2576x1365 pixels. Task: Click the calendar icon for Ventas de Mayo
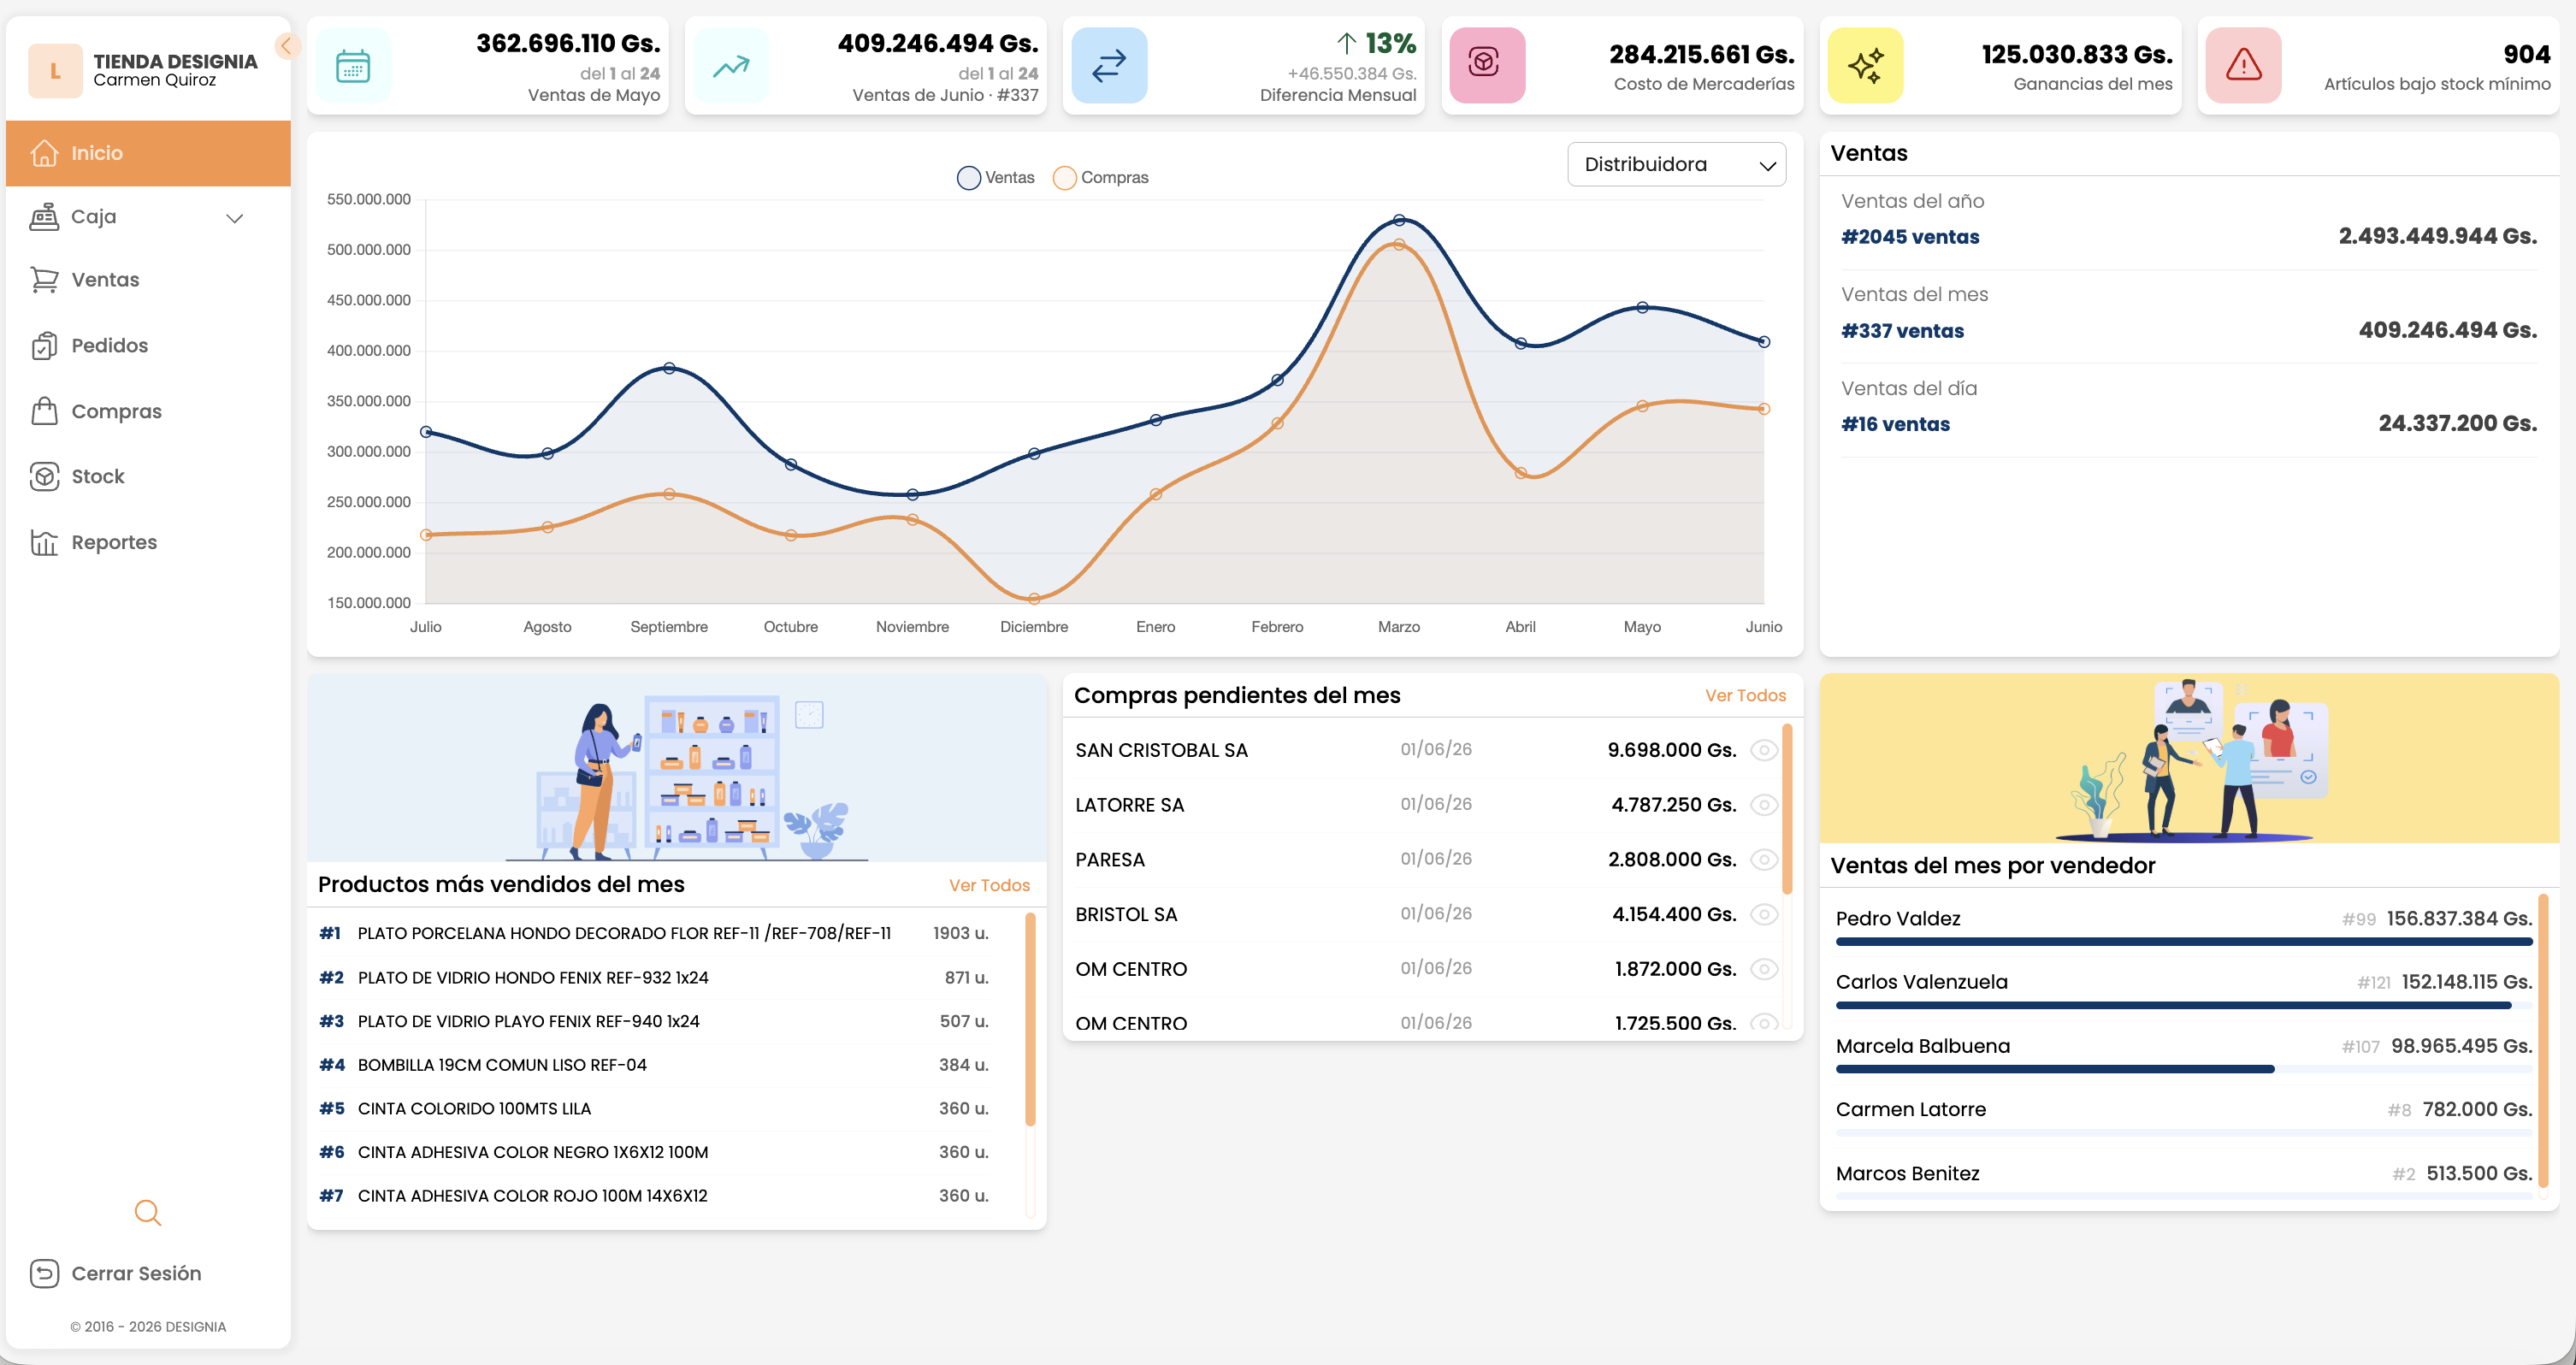(x=353, y=66)
